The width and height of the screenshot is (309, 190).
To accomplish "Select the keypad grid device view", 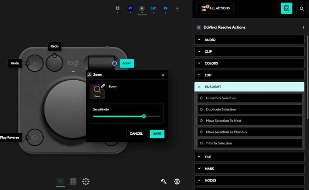I will [73, 182].
